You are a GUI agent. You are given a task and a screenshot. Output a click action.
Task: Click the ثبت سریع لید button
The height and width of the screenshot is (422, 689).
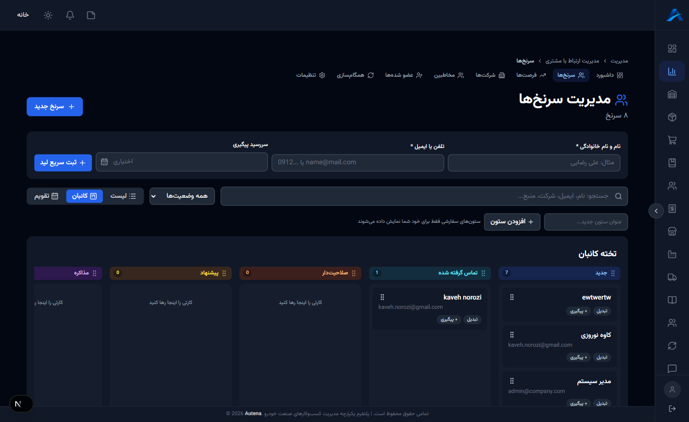[63, 162]
